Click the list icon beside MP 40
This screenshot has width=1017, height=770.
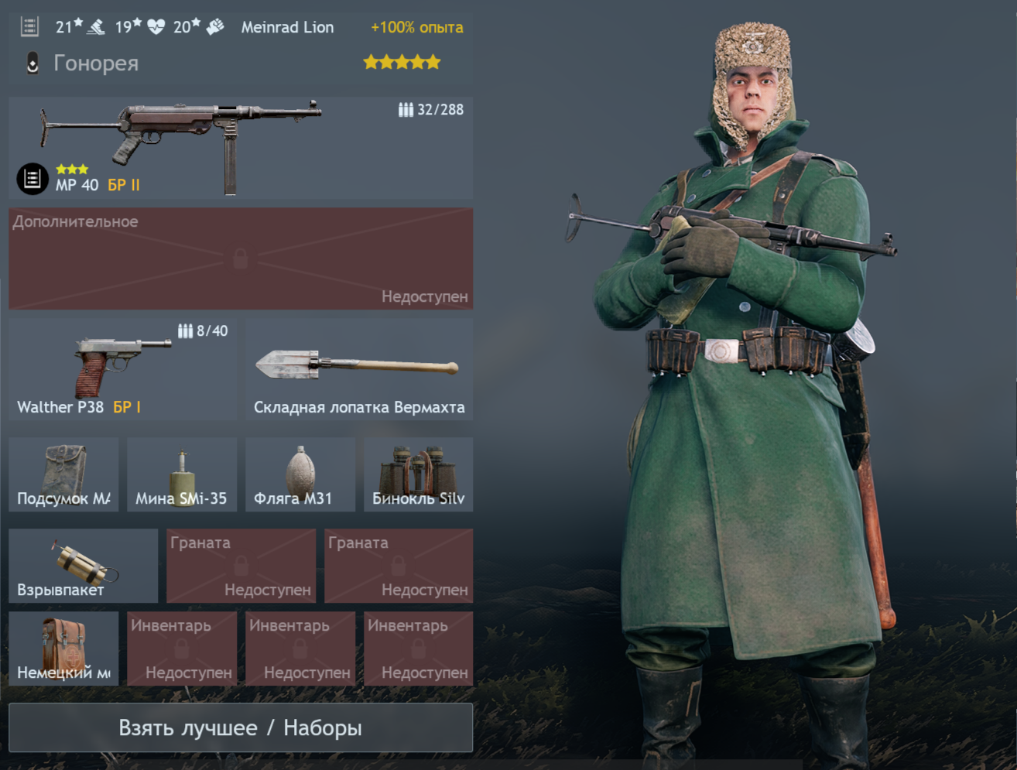pyautogui.click(x=32, y=179)
